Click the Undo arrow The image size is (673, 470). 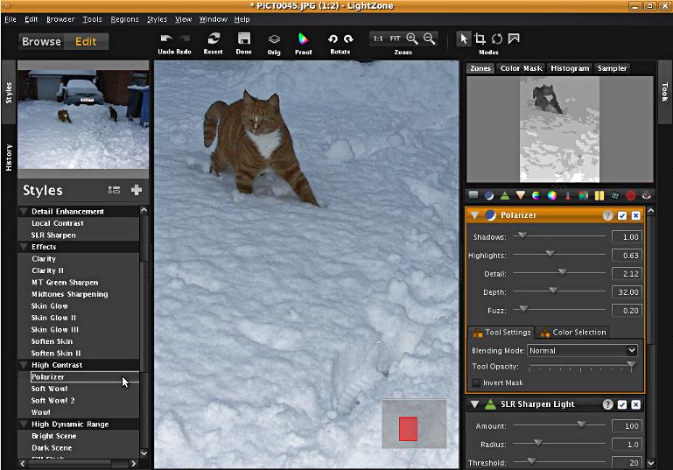(166, 39)
